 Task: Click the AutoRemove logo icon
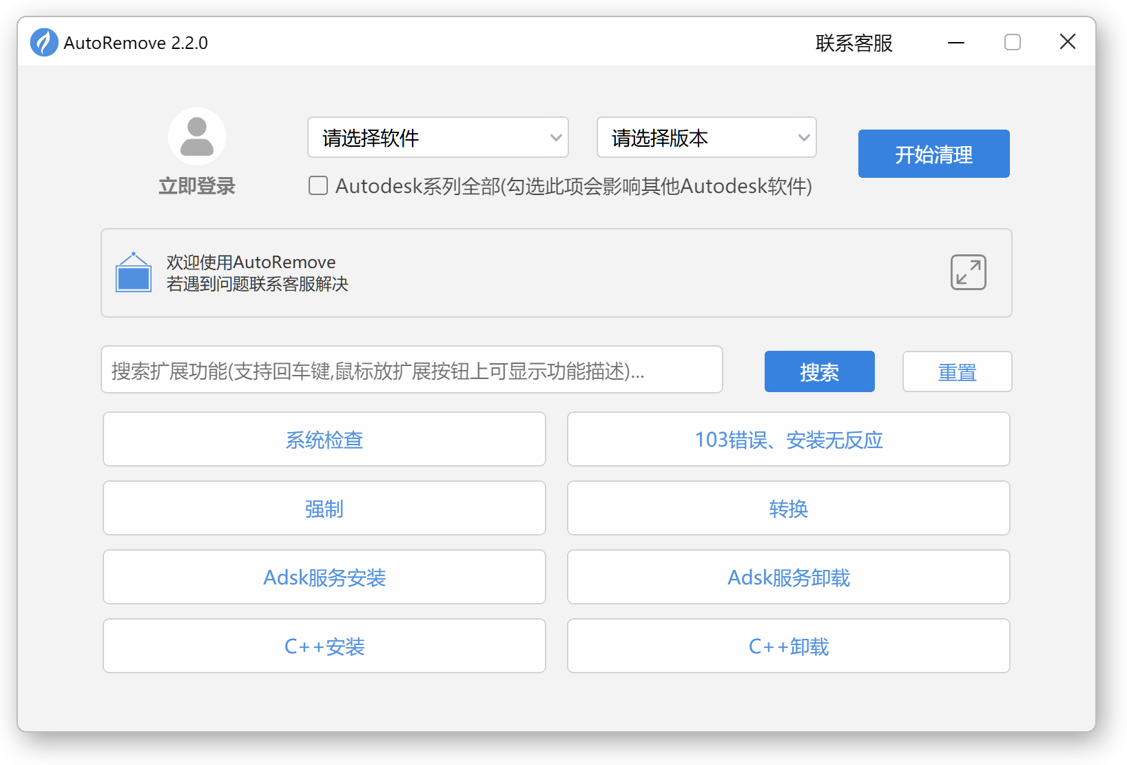pyautogui.click(x=43, y=42)
